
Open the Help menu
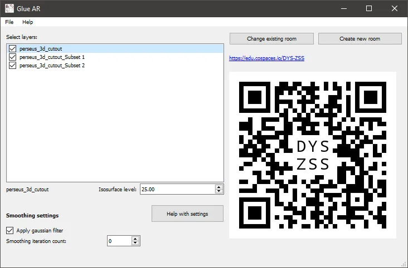pyautogui.click(x=27, y=22)
